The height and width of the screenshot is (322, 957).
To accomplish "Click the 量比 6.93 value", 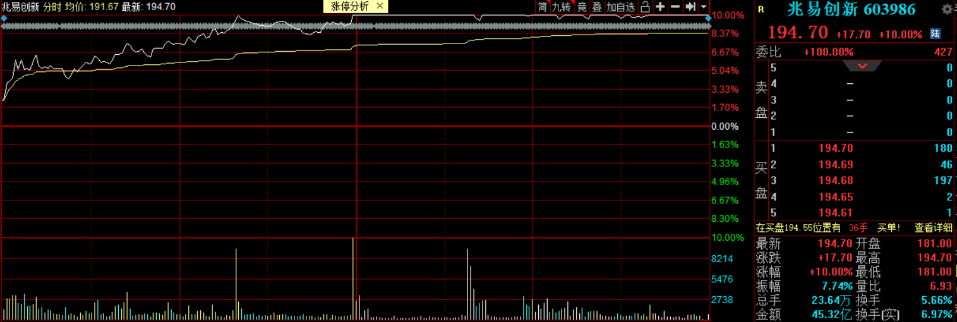I will [941, 286].
